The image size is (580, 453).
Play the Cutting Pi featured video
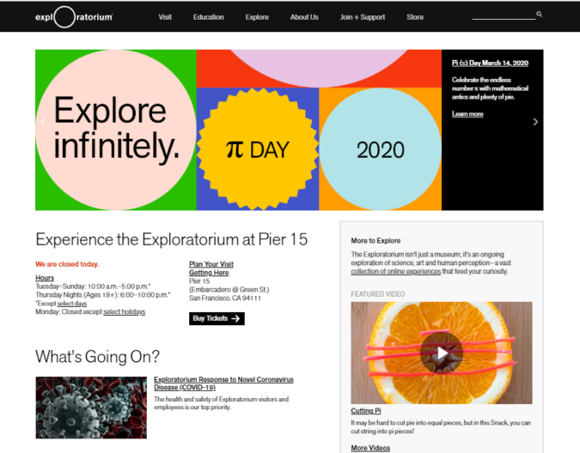click(x=442, y=353)
